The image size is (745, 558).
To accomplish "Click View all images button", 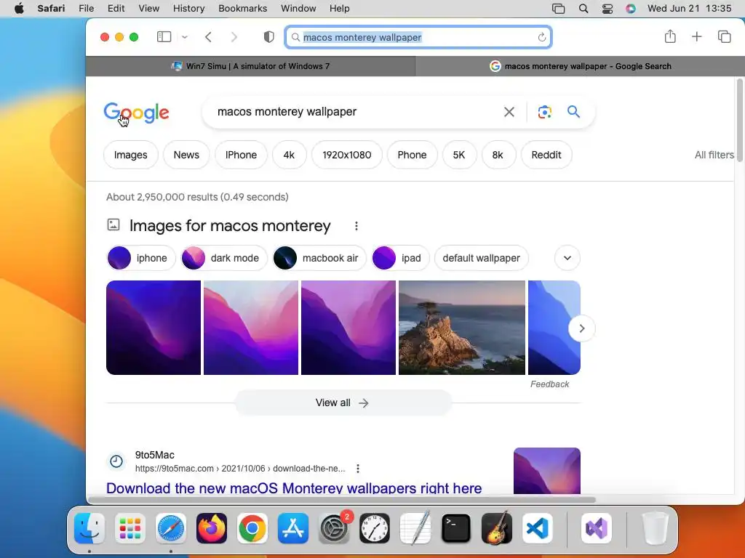I will (343, 403).
